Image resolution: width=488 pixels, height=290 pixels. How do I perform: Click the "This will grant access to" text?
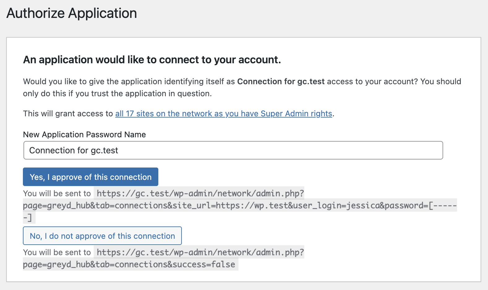click(68, 114)
